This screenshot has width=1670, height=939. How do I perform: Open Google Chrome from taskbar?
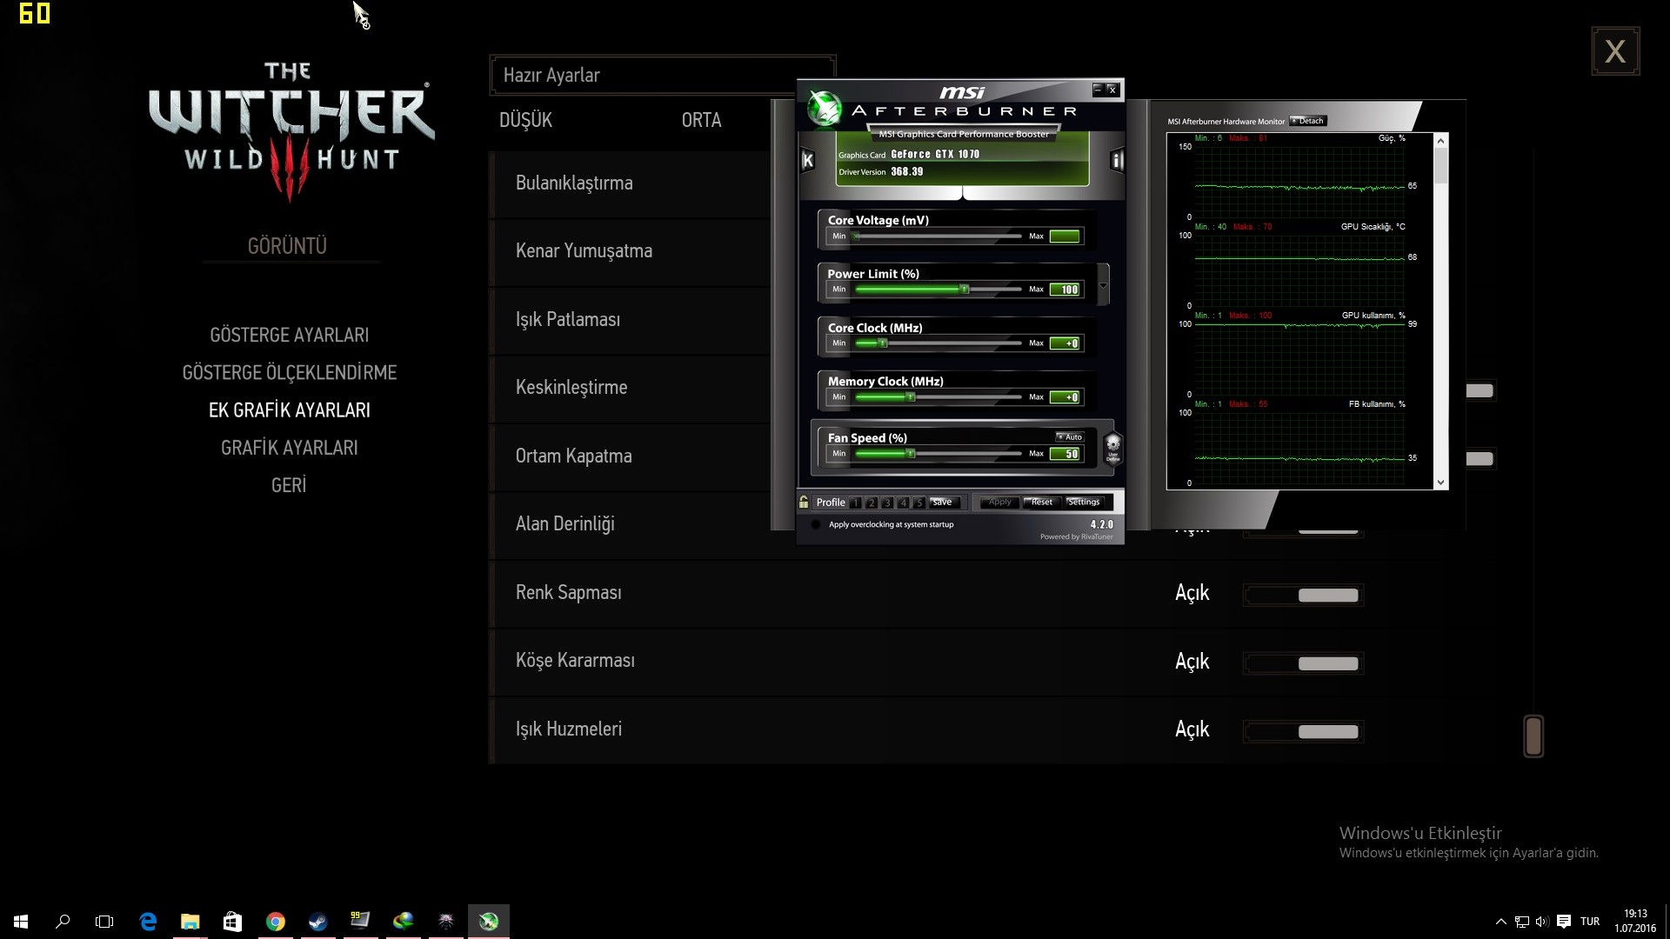coord(275,922)
